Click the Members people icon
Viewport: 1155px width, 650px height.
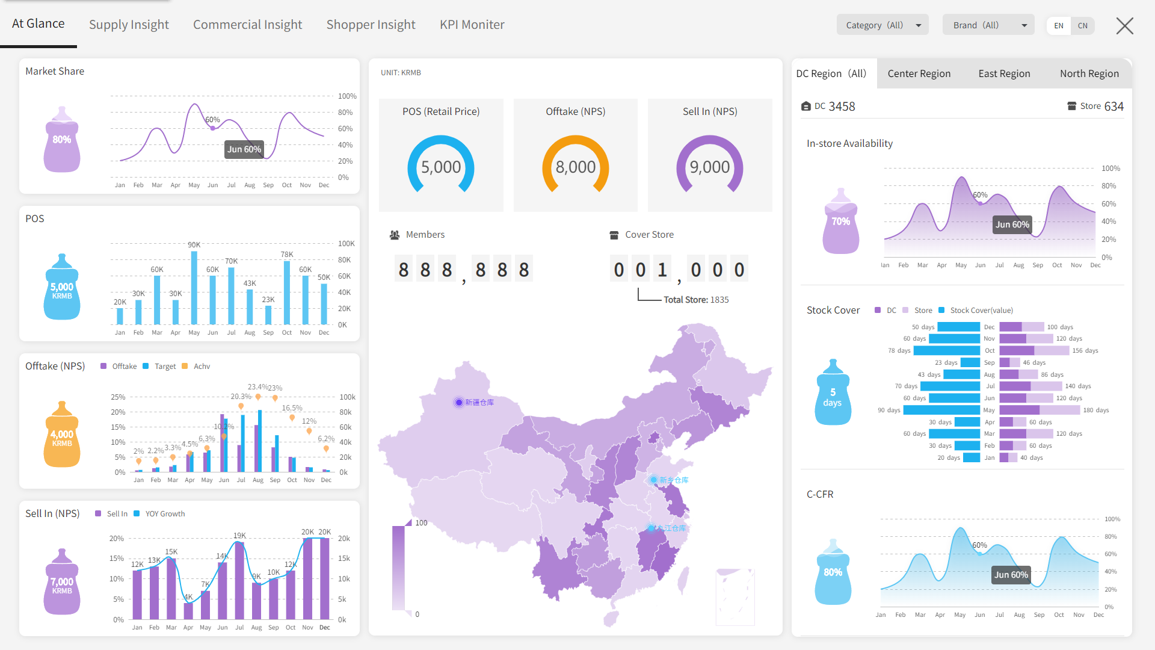tap(395, 235)
